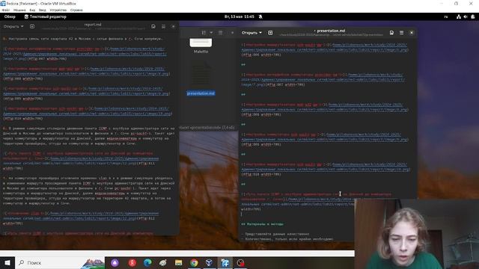
Task: Select the presentation.md file in file manager
Action: click(201, 78)
